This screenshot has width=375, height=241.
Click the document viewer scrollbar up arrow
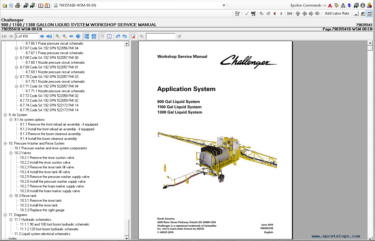(x=370, y=43)
